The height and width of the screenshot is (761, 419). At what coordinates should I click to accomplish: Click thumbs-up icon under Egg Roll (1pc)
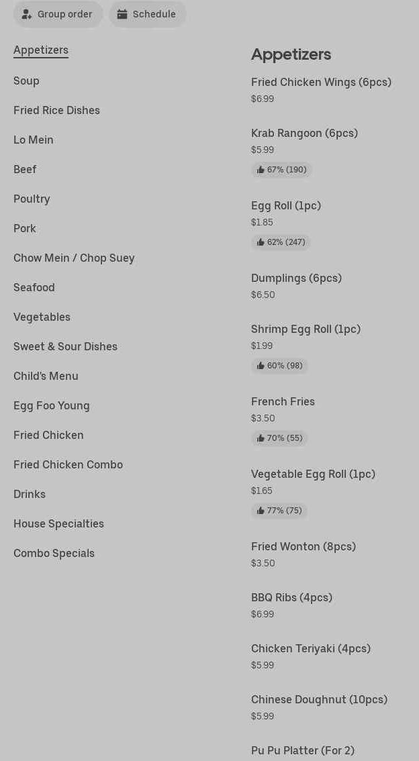pyautogui.click(x=261, y=242)
